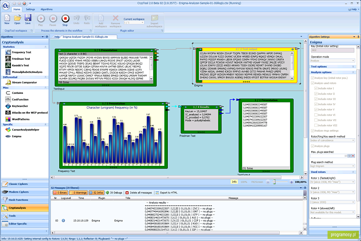Toggle Analyze plugs checkbox
This screenshot has height=241, width=361.
pos(312,146)
